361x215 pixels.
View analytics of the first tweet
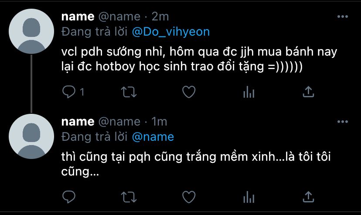coord(249,92)
